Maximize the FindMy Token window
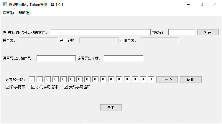The image size is (222, 124). (x=201, y=4)
